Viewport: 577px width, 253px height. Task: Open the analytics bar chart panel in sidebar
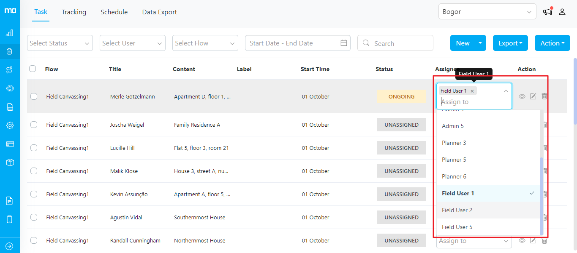click(10, 32)
